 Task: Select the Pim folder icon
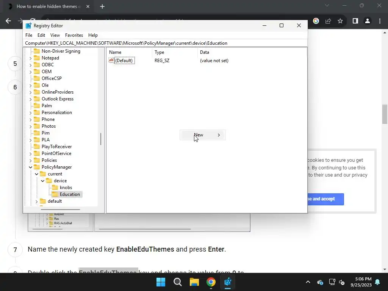point(37,133)
